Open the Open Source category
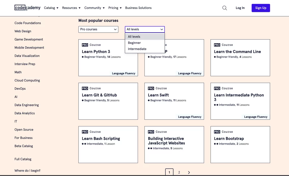289x176 pixels. (x=24, y=129)
